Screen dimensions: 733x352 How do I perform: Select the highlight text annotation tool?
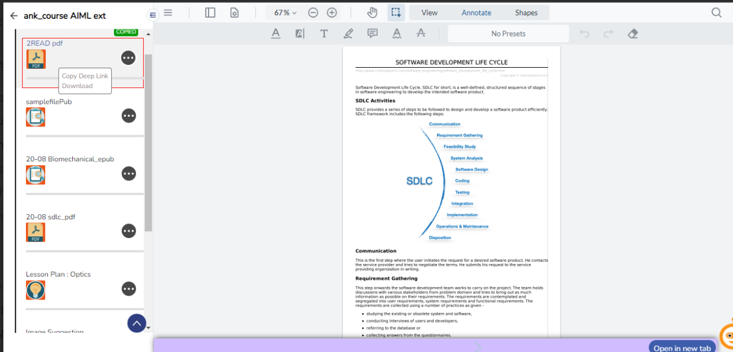pyautogui.click(x=300, y=33)
